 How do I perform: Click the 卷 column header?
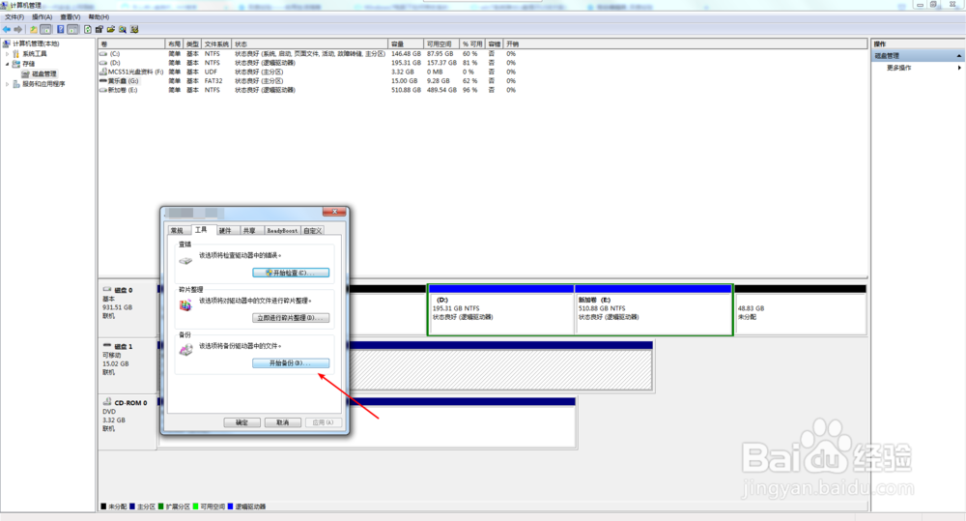click(131, 44)
